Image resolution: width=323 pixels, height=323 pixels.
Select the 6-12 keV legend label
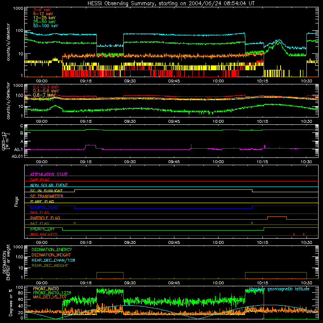[43, 14]
